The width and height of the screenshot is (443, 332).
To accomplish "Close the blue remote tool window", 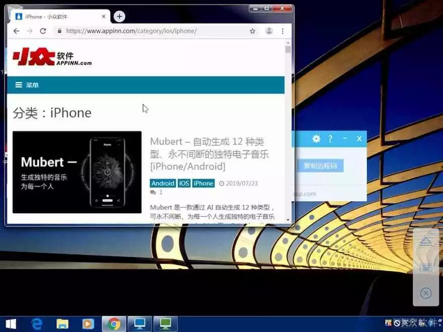I will click(359, 139).
